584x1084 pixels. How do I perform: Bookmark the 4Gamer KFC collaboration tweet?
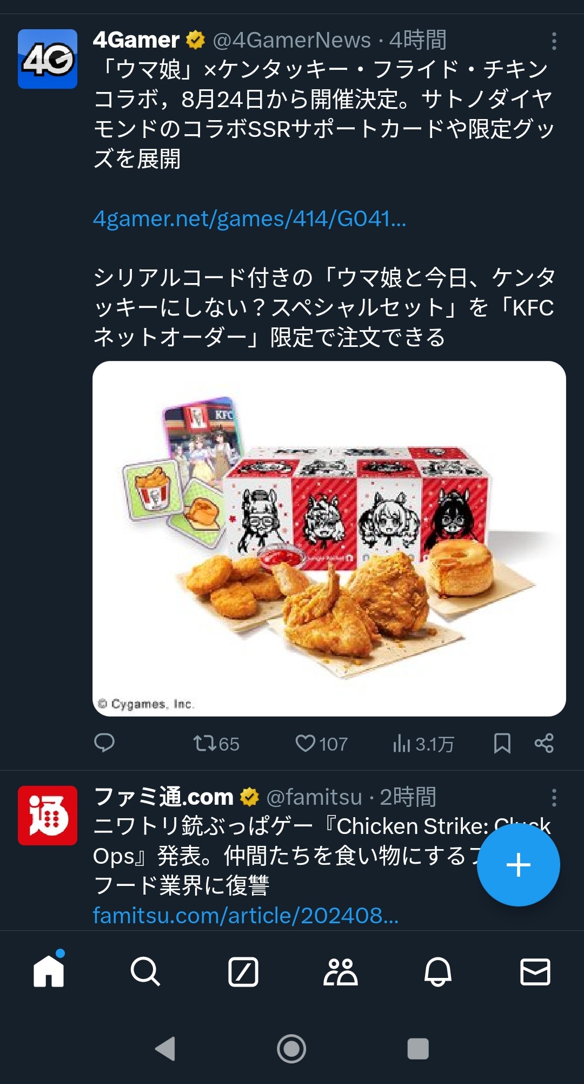(502, 743)
